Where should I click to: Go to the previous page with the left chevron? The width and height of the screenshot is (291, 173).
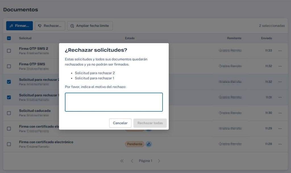pos(132,161)
